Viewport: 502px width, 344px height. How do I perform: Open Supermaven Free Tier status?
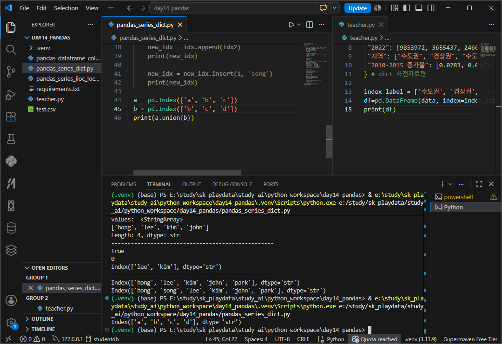point(470,339)
